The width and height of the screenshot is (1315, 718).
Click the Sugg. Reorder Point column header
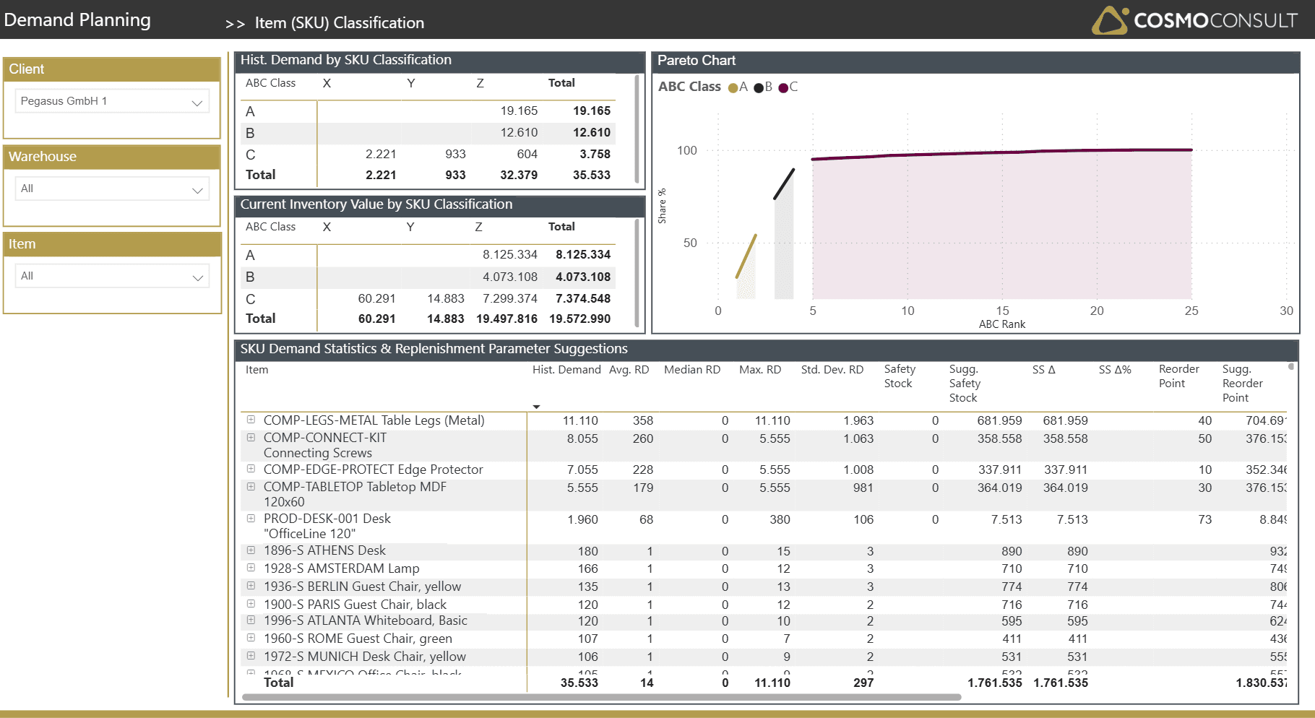point(1243,384)
